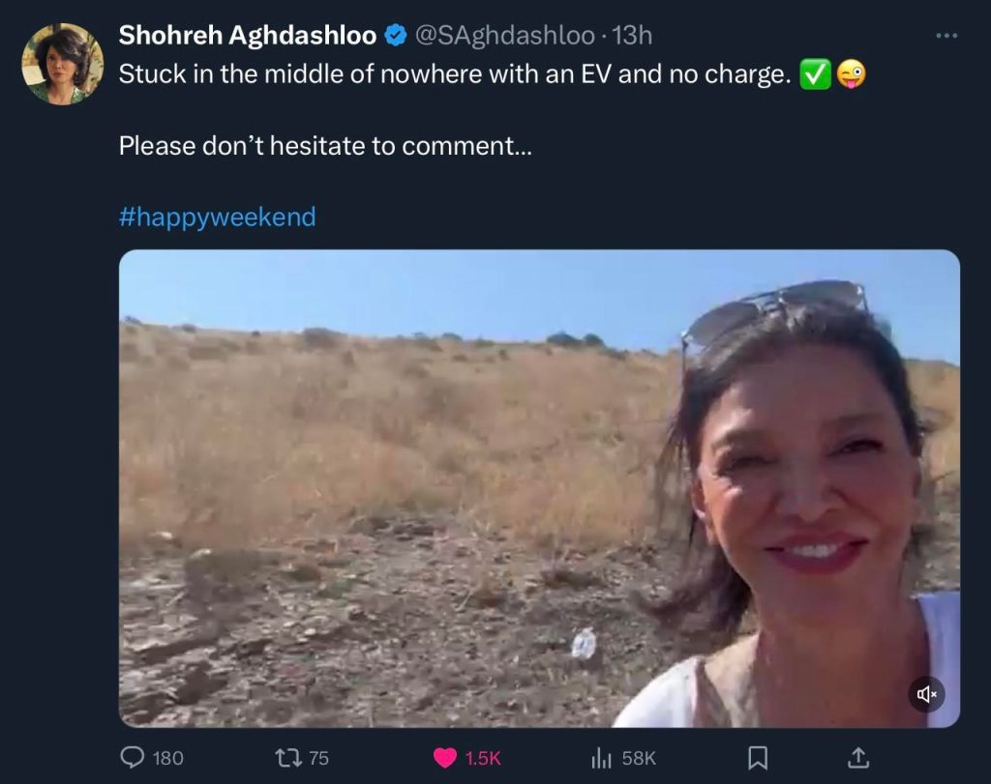Click the blue verified badge
Screen dimensions: 991x784
pos(395,36)
